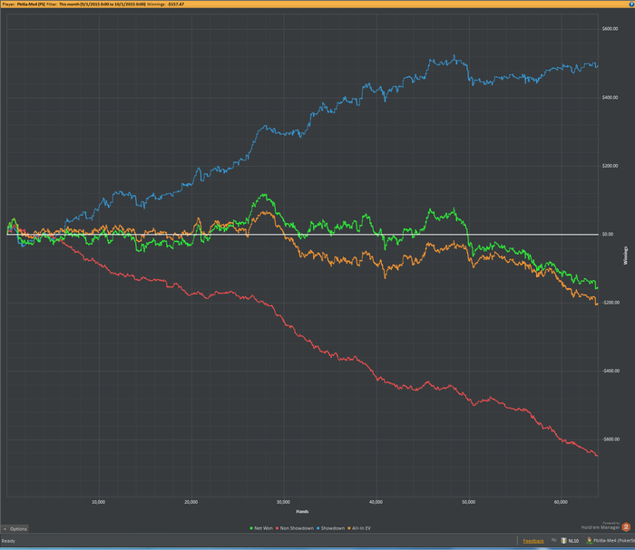Click the Winnings vertical axis title
This screenshot has width=635, height=550.
pos(625,256)
